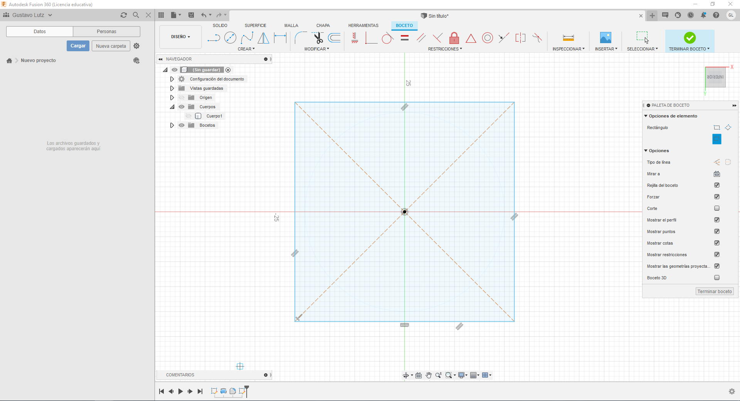
Task: Click the Measure inspect tool
Action: click(568, 38)
